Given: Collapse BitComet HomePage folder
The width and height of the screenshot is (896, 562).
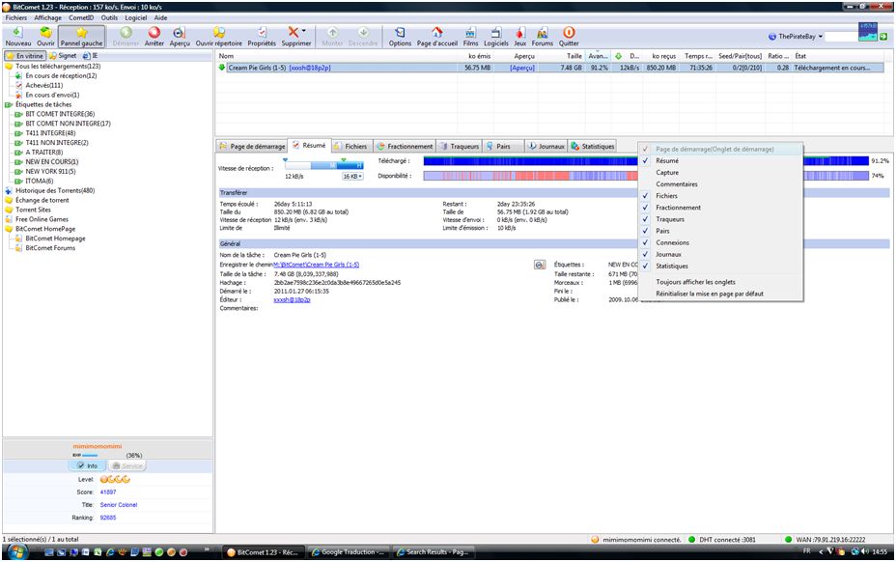Looking at the screenshot, I should pos(9,229).
